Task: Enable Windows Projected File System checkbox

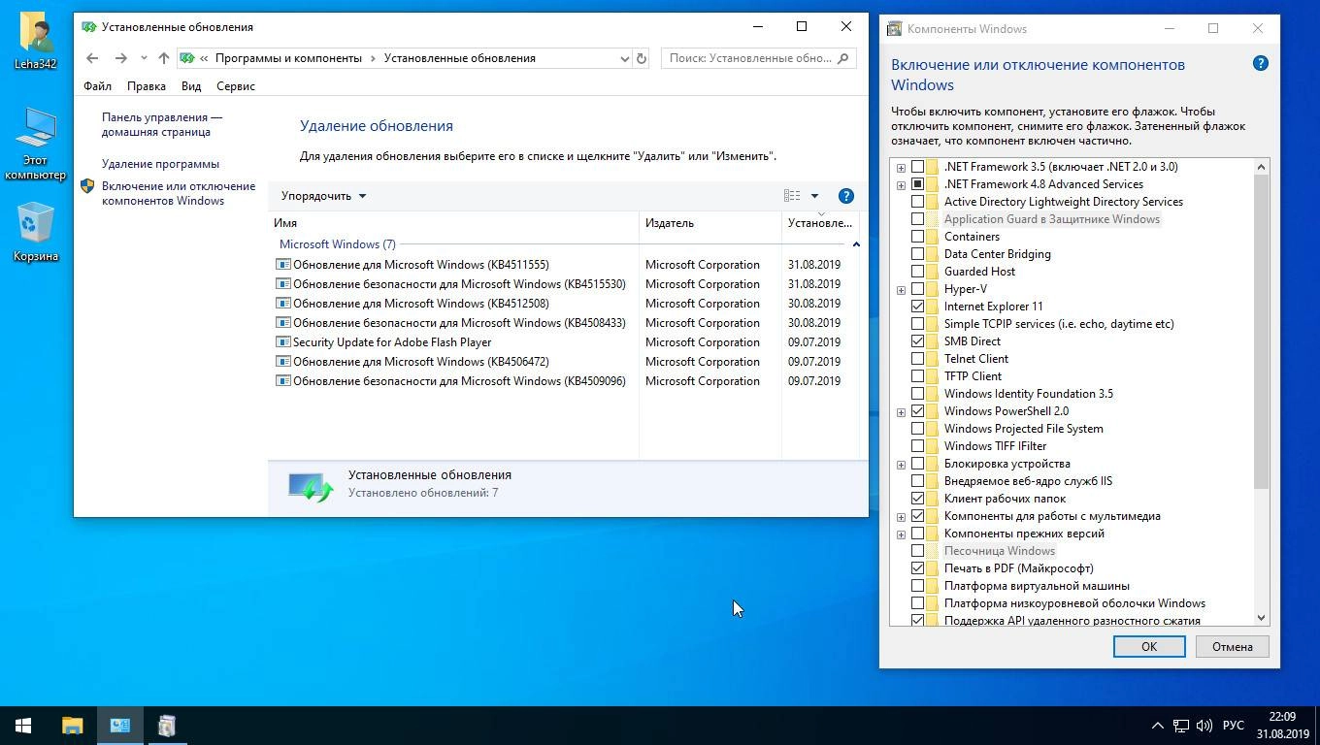Action: (x=917, y=429)
